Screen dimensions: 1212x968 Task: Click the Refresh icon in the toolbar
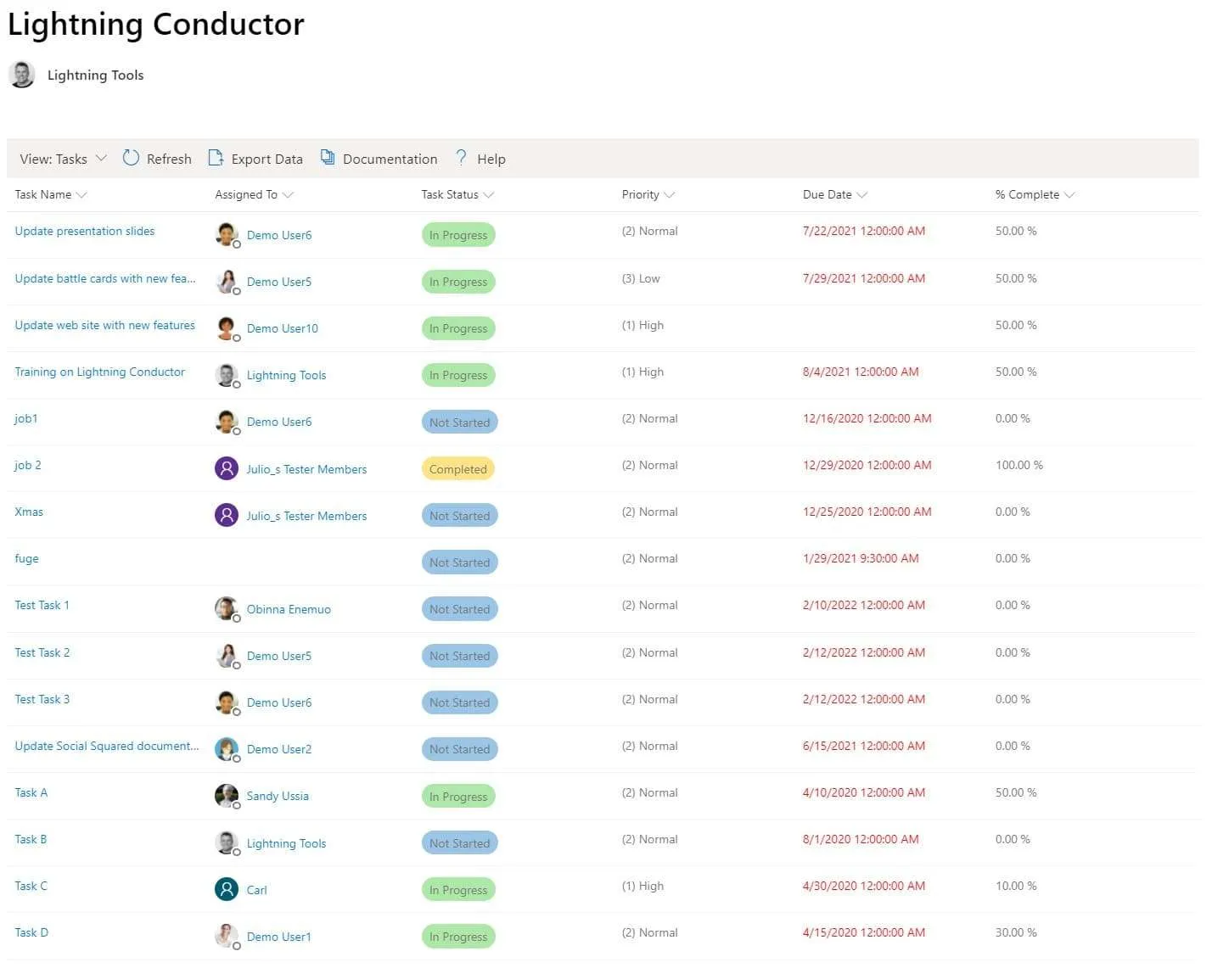[132, 159]
